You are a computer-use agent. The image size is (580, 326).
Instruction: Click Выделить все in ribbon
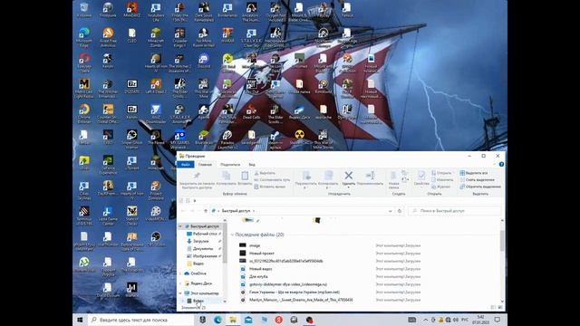(x=474, y=173)
